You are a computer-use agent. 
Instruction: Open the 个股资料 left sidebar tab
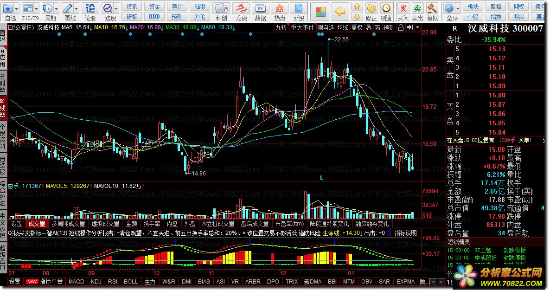pos(3,136)
